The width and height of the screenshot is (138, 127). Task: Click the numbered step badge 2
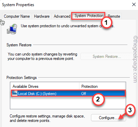(x=98, y=99)
